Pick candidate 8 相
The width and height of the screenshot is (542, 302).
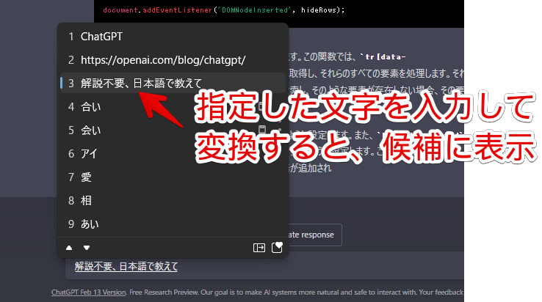coord(173,201)
